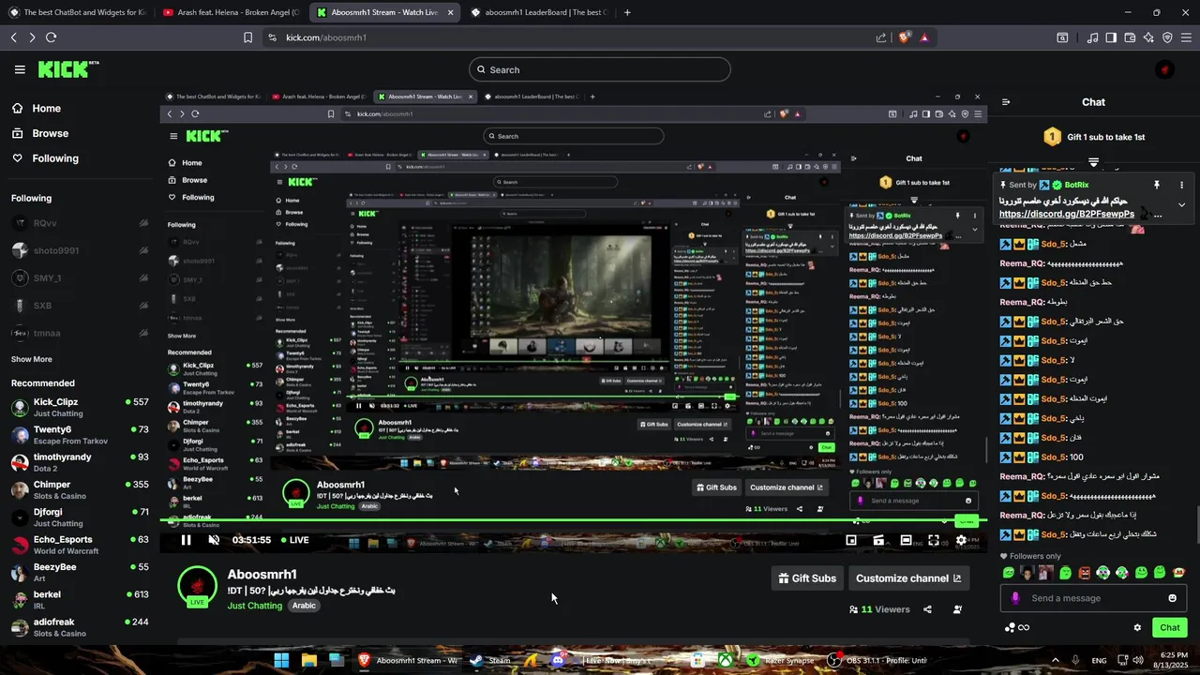Open Customize channel

(x=908, y=578)
